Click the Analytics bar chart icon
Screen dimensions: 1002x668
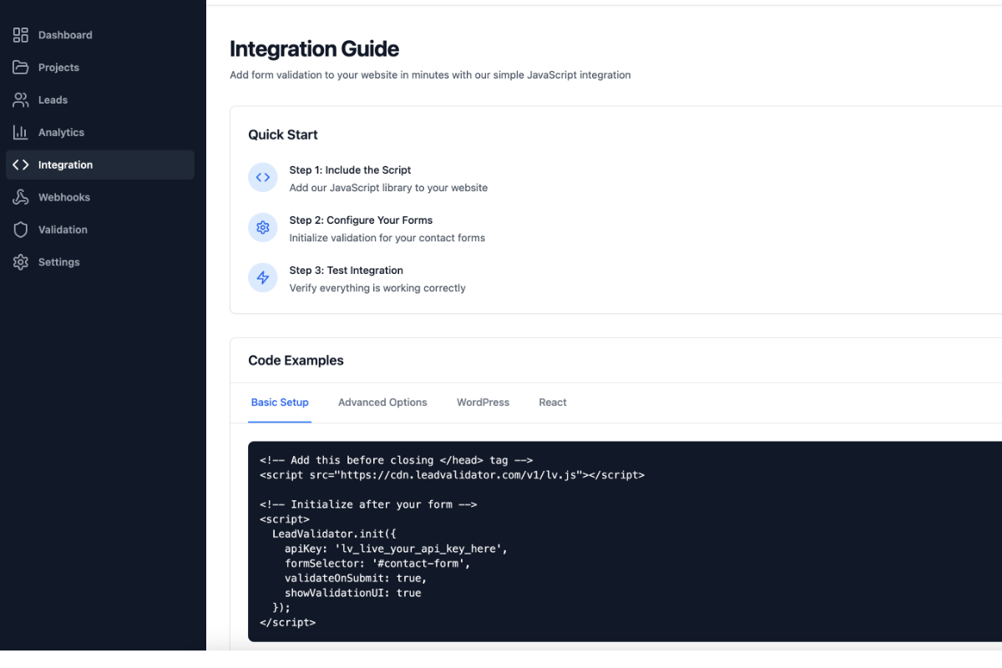coord(21,133)
